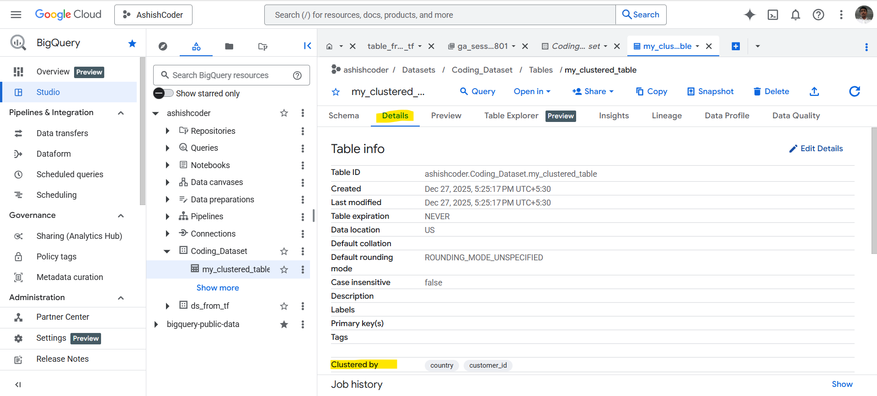This screenshot has width=877, height=396.
Task: Open the repositories icon tab
Action: (x=262, y=46)
